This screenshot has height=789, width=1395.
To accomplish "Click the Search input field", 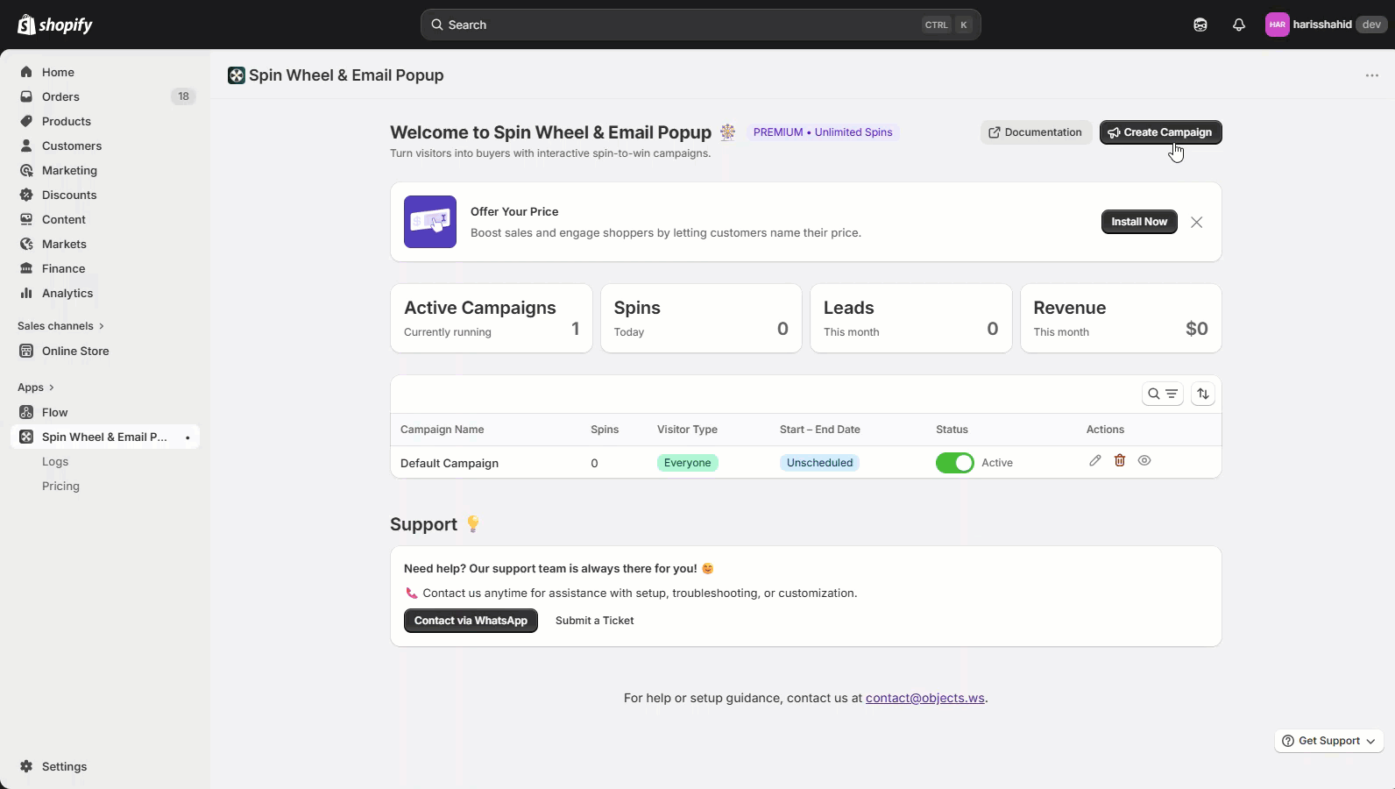I will 701,25.
